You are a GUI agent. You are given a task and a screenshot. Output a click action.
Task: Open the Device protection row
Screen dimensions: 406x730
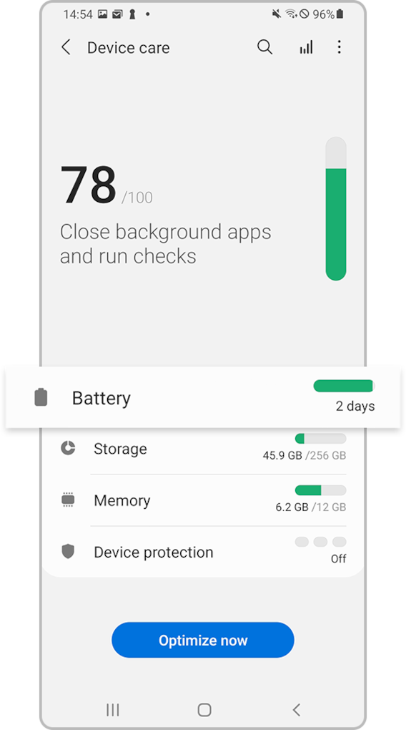[x=203, y=552]
